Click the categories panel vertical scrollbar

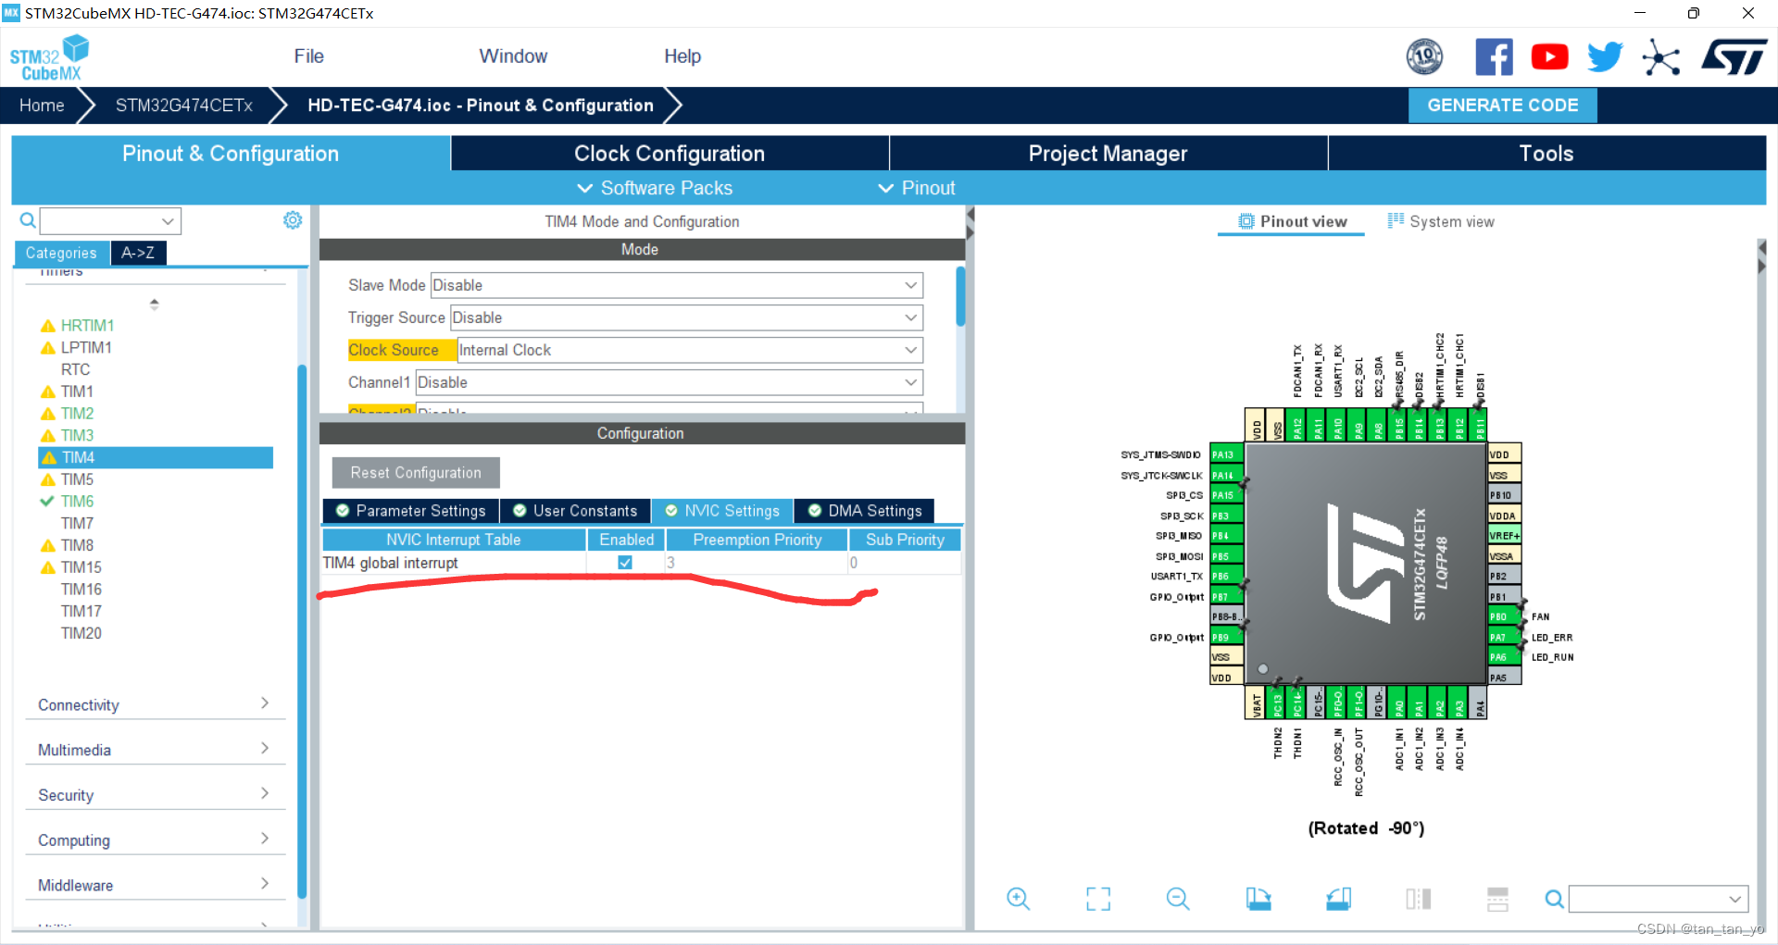pyautogui.click(x=302, y=629)
